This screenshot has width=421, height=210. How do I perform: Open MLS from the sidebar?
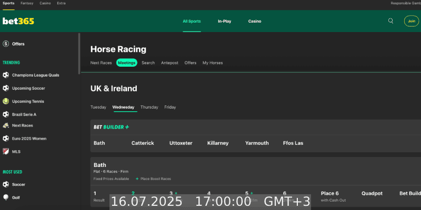[16, 152]
